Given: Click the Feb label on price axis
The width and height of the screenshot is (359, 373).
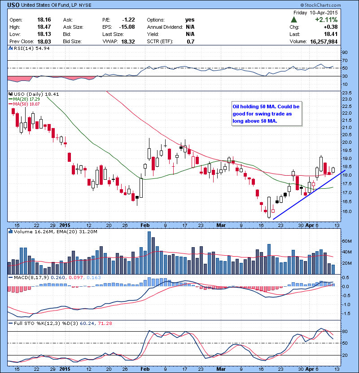Looking at the screenshot, I should pos(145,225).
